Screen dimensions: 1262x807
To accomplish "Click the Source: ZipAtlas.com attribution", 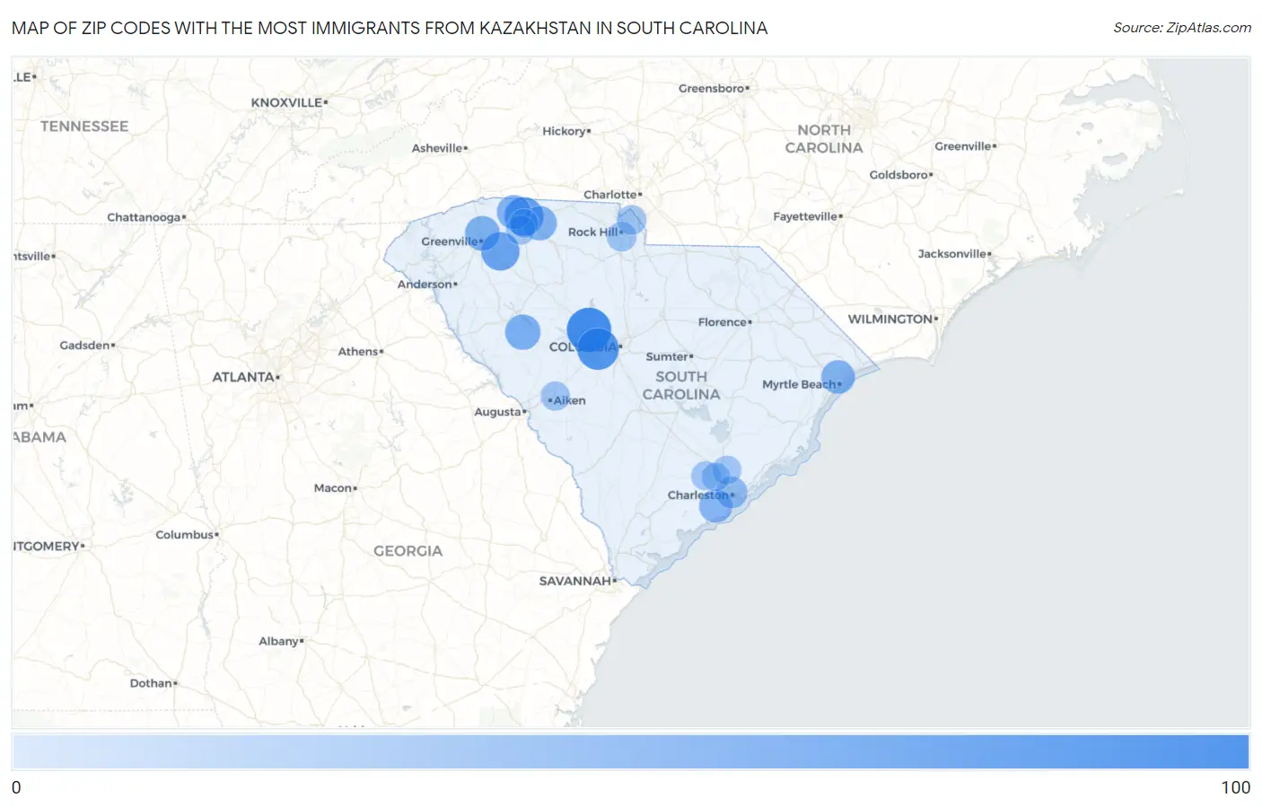I will click(1182, 28).
